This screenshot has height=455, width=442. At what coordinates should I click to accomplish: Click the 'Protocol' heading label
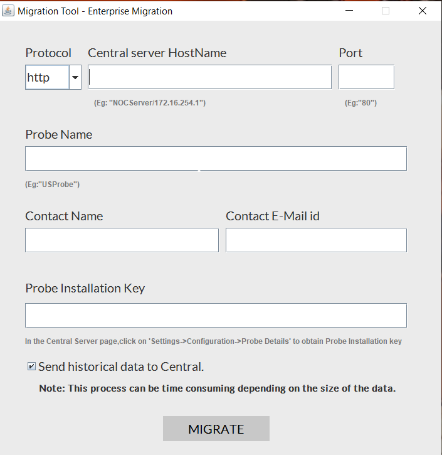click(48, 53)
